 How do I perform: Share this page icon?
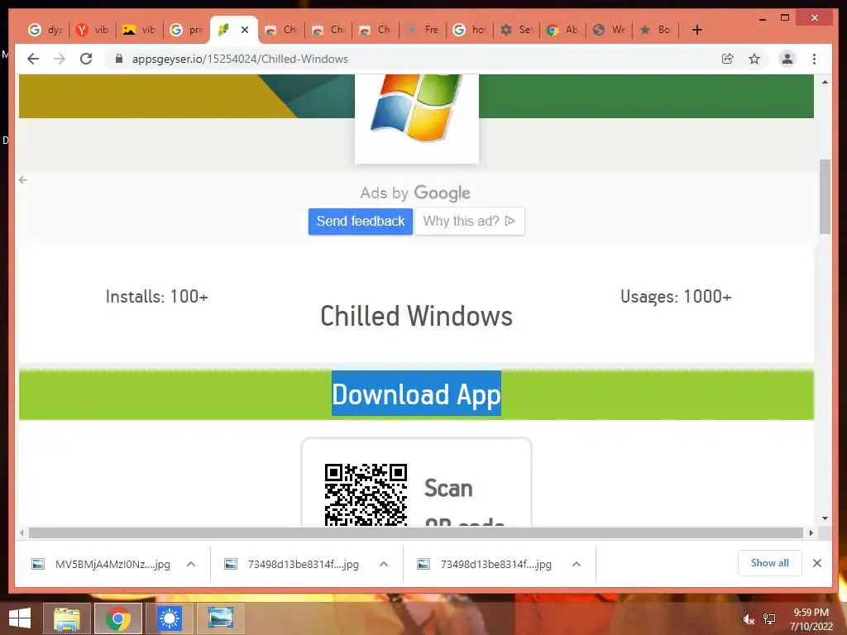[728, 59]
